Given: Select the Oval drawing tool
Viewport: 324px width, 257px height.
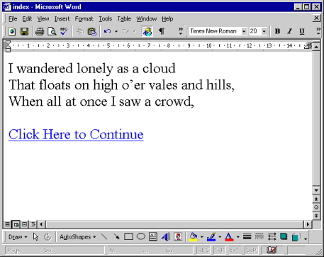Looking at the screenshot, I should pyautogui.click(x=141, y=237).
